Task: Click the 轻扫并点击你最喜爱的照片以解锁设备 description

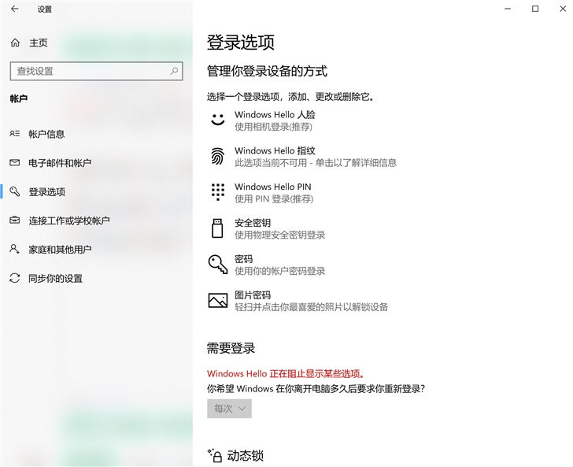Action: (311, 307)
